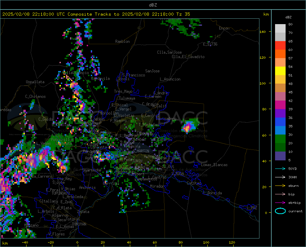Select the 80 dBZ light gray swatch
Viewport: 306px width, 247px height.
tap(280, 28)
